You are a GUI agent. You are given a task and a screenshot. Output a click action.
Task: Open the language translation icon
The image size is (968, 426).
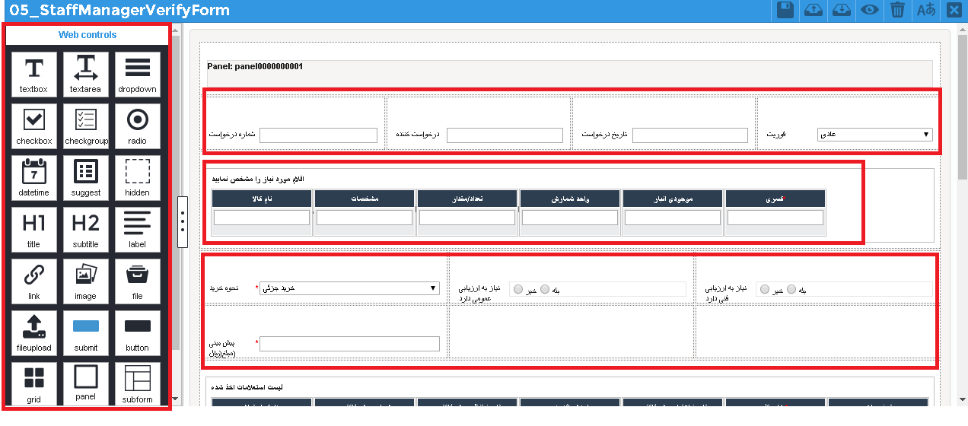pyautogui.click(x=925, y=10)
